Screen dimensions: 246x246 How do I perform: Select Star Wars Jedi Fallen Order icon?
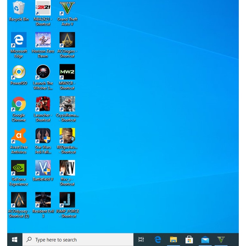coord(43,136)
